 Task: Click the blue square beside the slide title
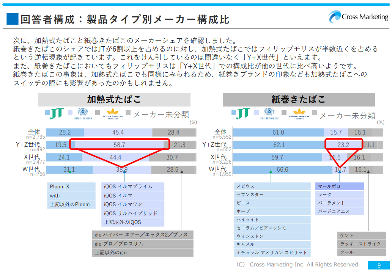(12, 19)
